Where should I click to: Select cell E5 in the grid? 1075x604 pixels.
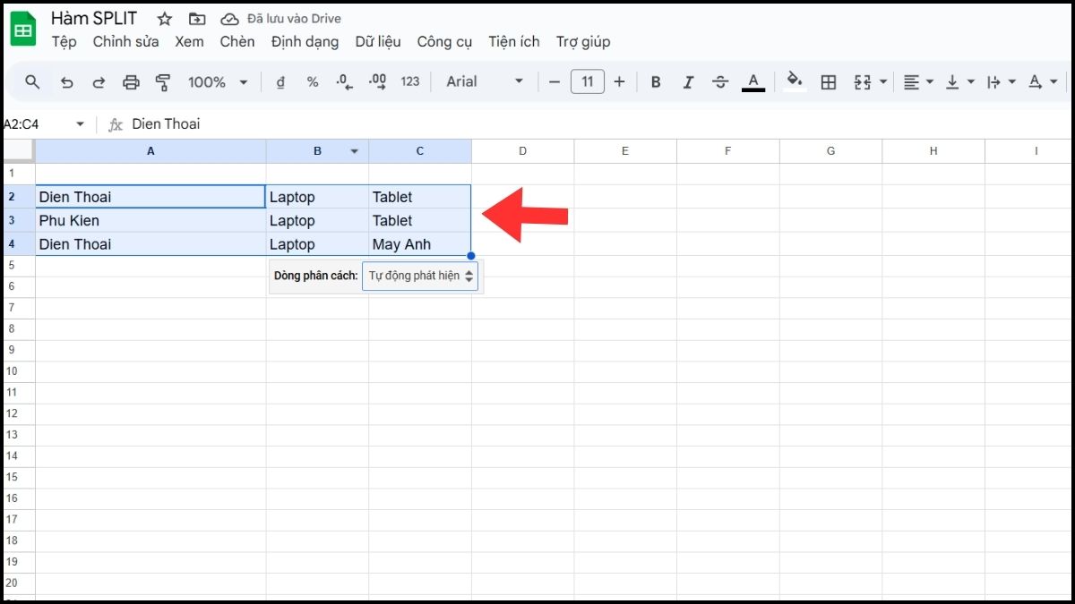click(x=624, y=266)
